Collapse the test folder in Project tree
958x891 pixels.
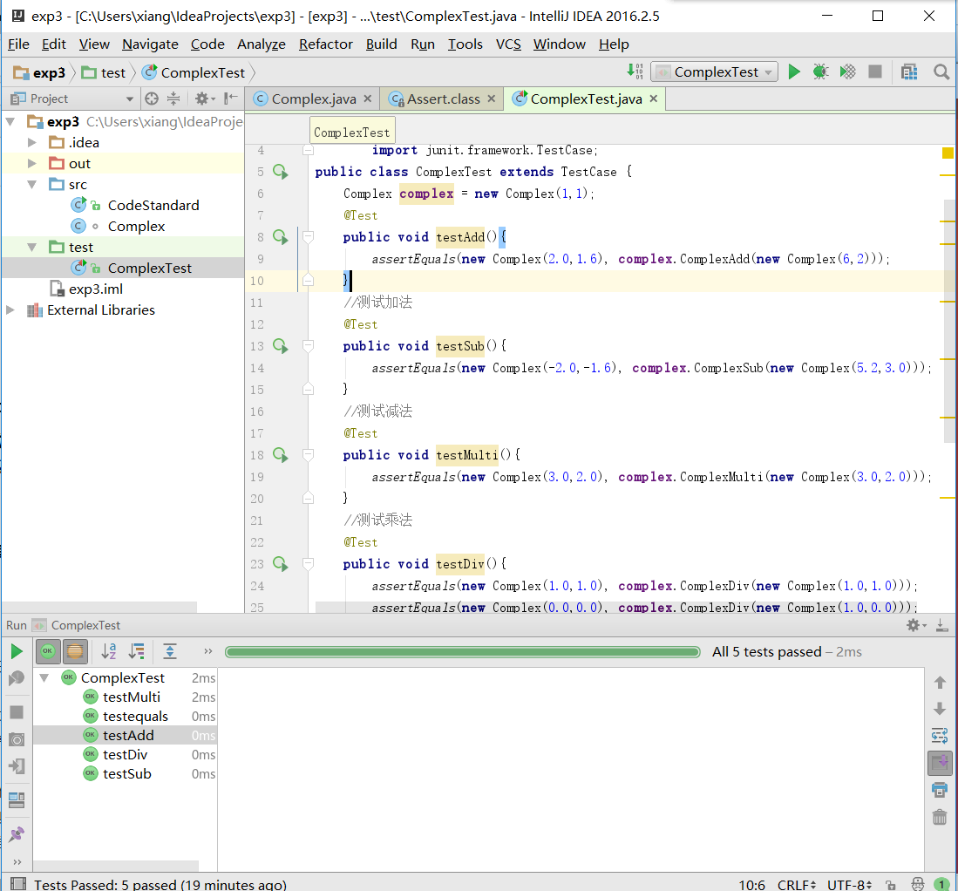(31, 247)
